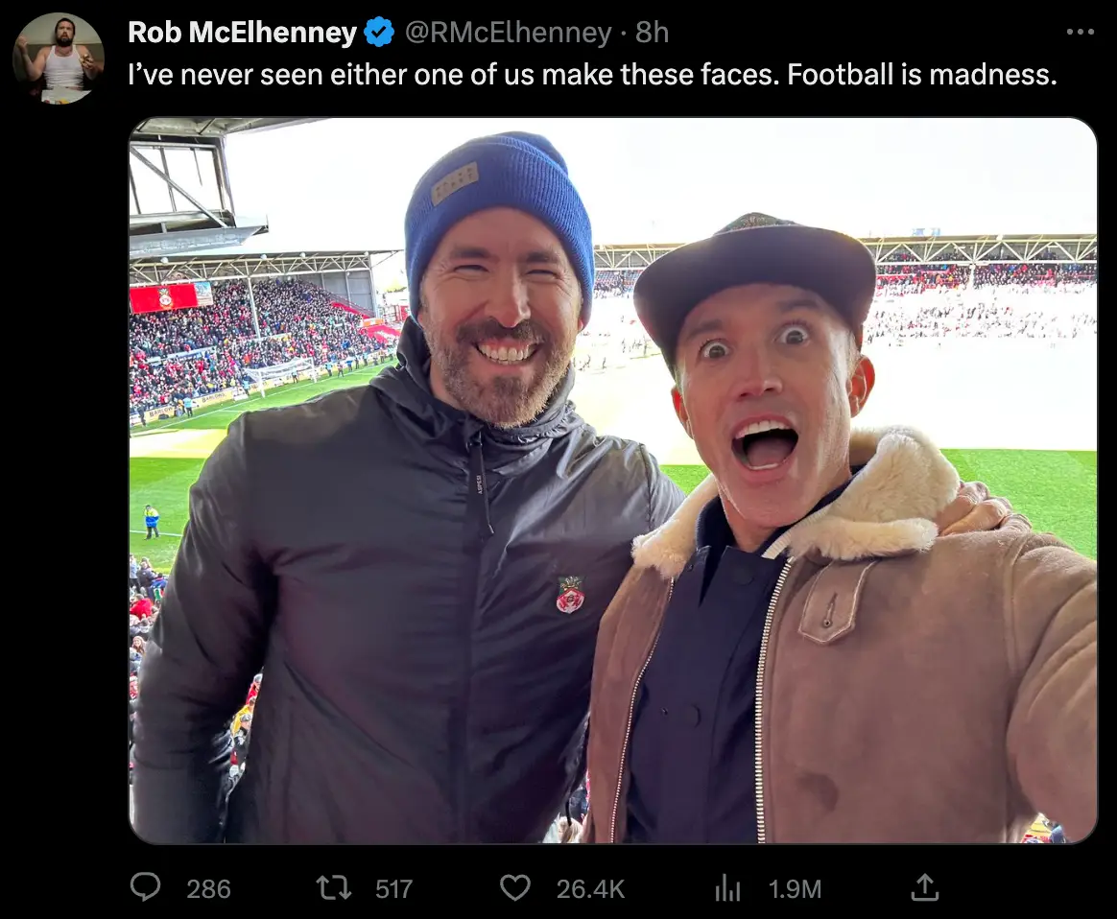This screenshot has width=1117, height=919.
Task: Open Rob McElhenney's profile avatar
Action: pos(58,58)
